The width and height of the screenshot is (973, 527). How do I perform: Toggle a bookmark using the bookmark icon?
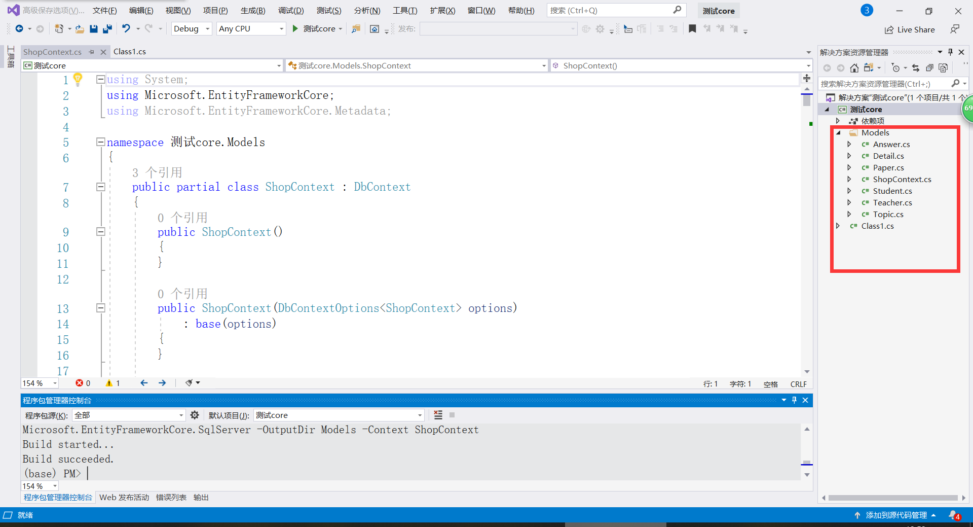(692, 29)
